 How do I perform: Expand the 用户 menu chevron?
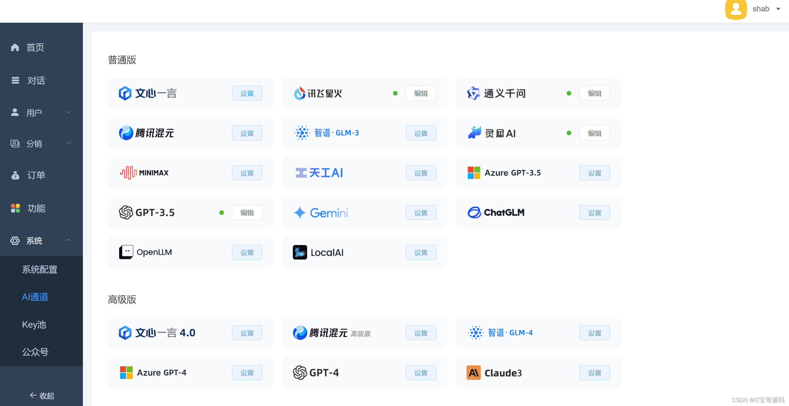pos(68,112)
